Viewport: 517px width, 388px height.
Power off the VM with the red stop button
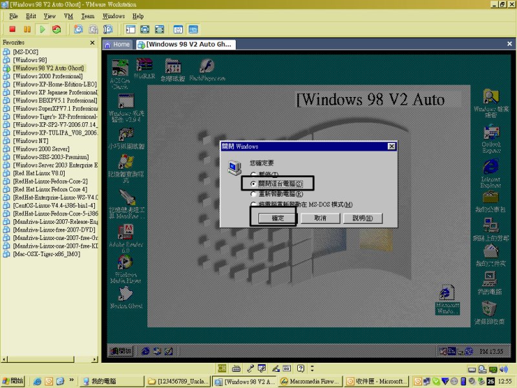12,29
